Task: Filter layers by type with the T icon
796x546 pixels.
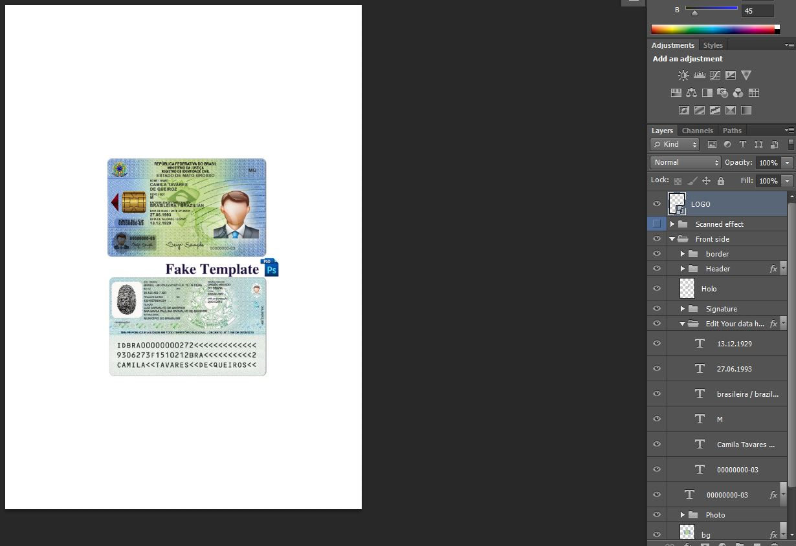Action: coord(743,144)
